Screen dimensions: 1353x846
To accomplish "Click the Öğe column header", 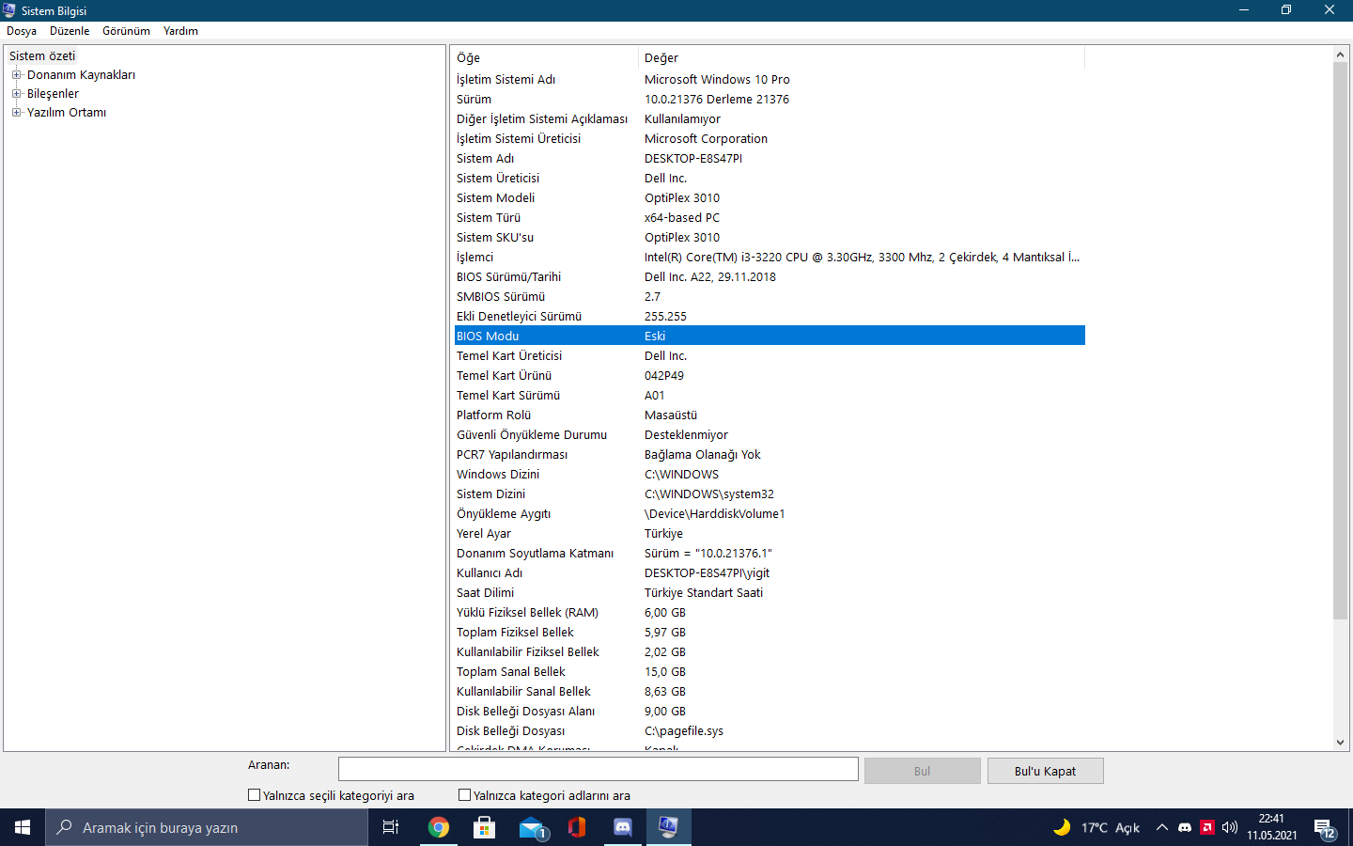I will 544,58.
